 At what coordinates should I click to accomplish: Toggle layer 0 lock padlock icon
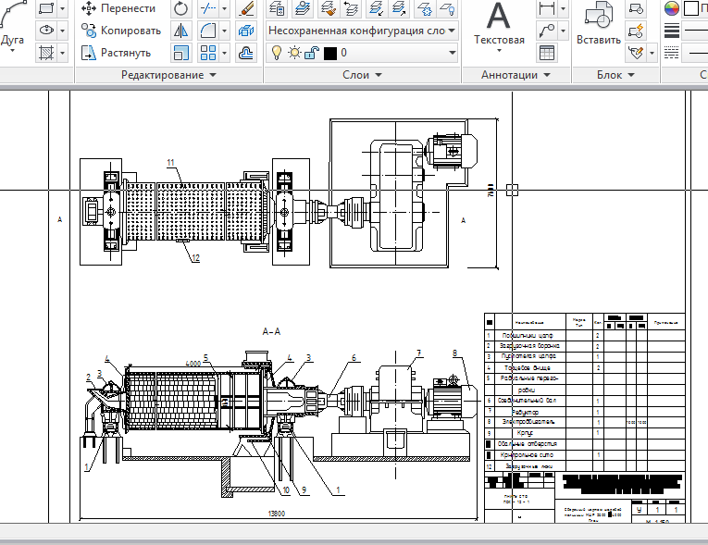point(312,53)
